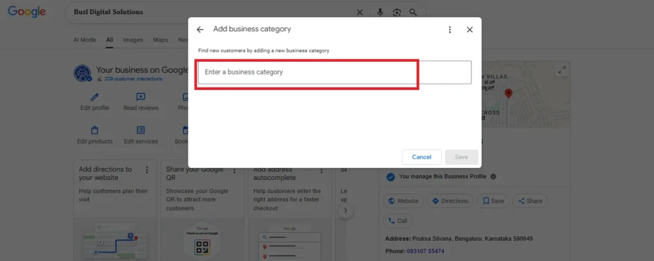Focus the 'Enter a business category' field
Screen dimensions: 654x261
335,73
